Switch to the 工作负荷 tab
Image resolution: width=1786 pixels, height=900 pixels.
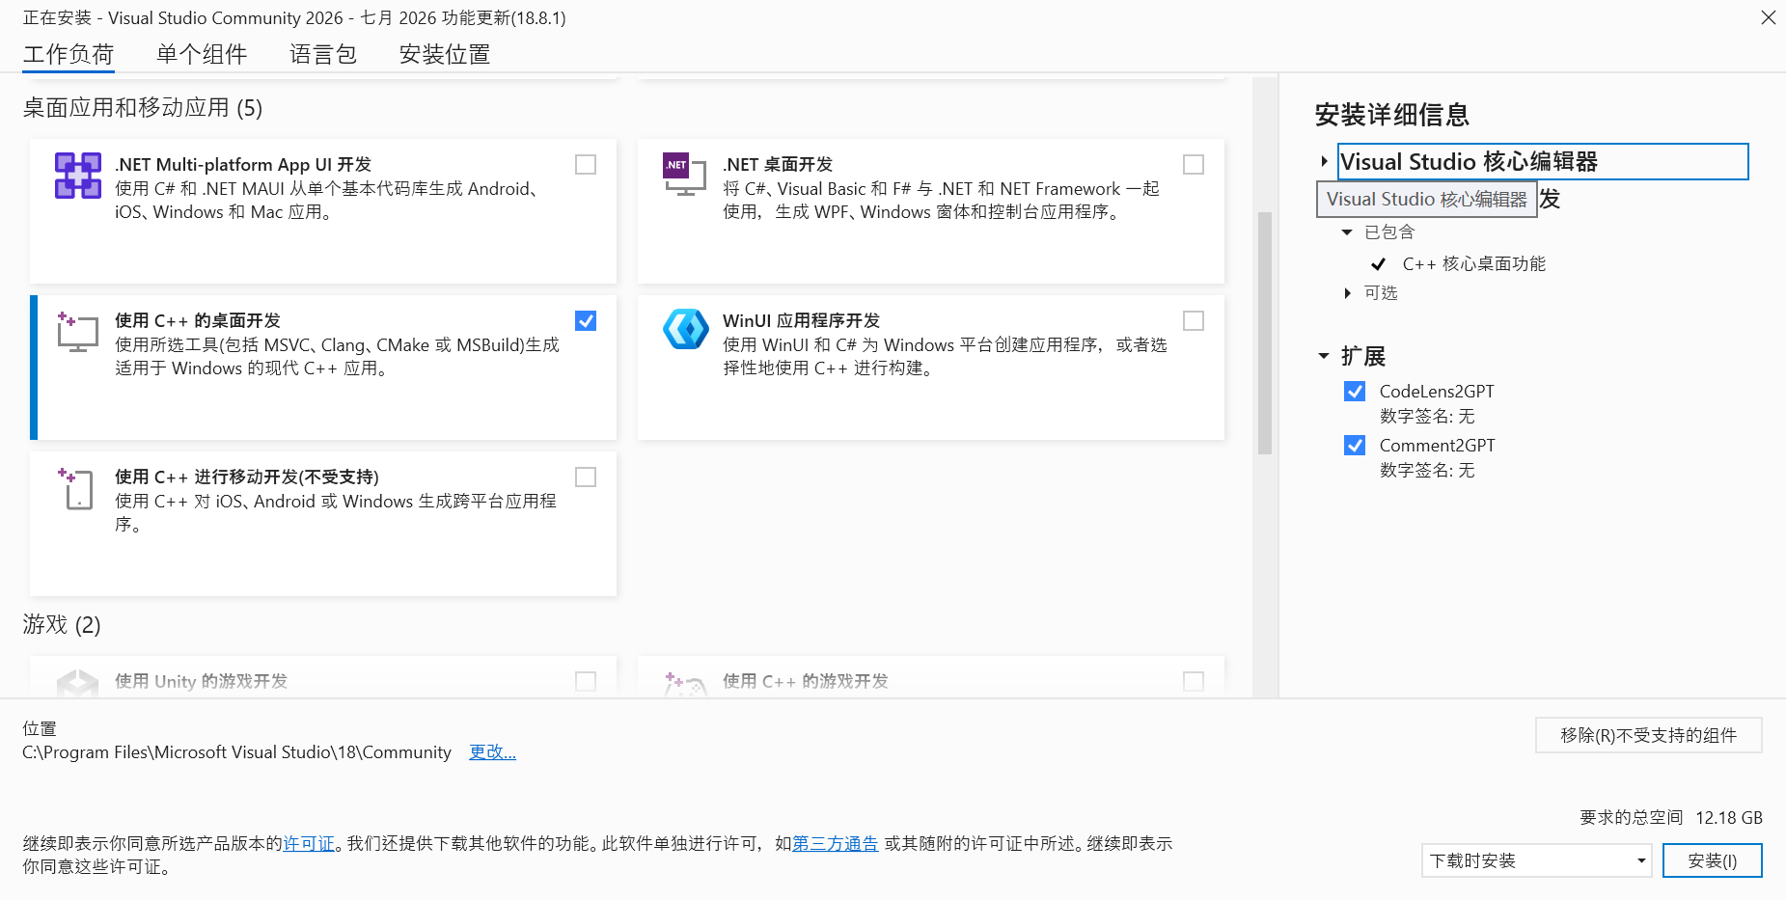69,54
